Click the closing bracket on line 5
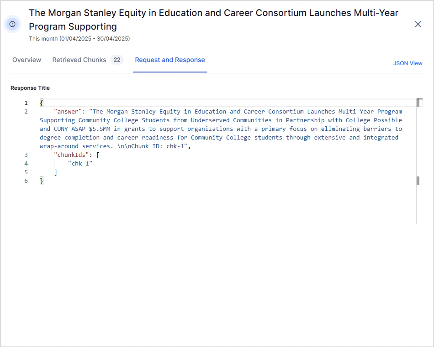The height and width of the screenshot is (347, 434). [56, 172]
